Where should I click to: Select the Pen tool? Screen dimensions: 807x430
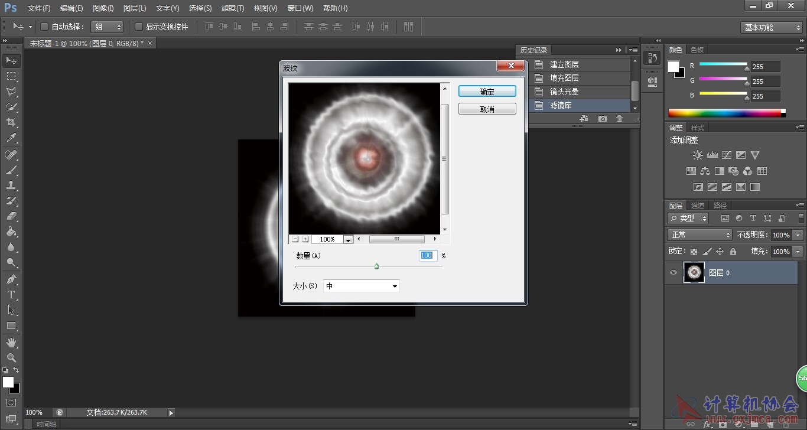(x=11, y=279)
